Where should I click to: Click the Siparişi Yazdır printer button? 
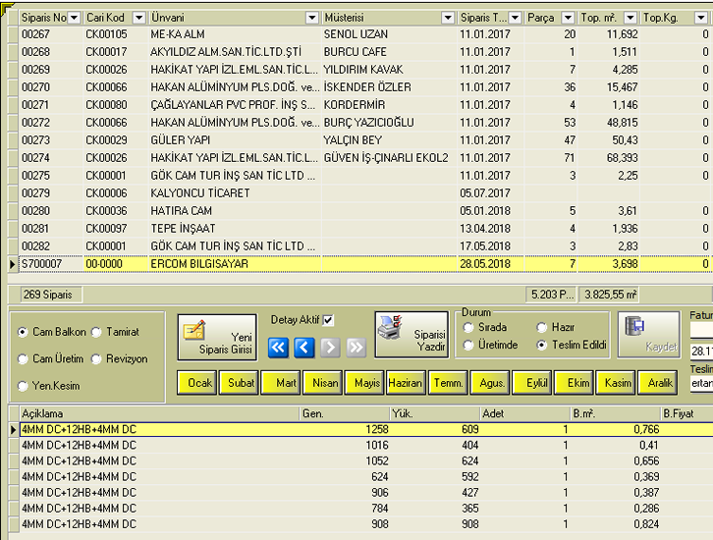point(411,336)
